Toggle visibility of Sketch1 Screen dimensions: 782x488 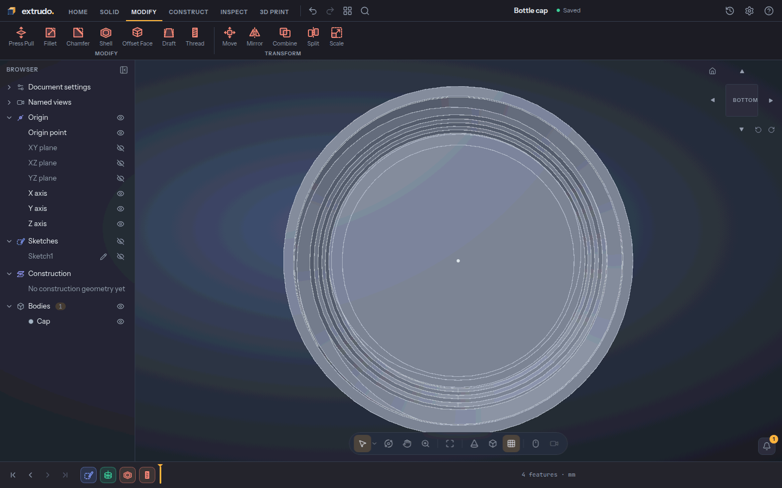click(x=121, y=256)
